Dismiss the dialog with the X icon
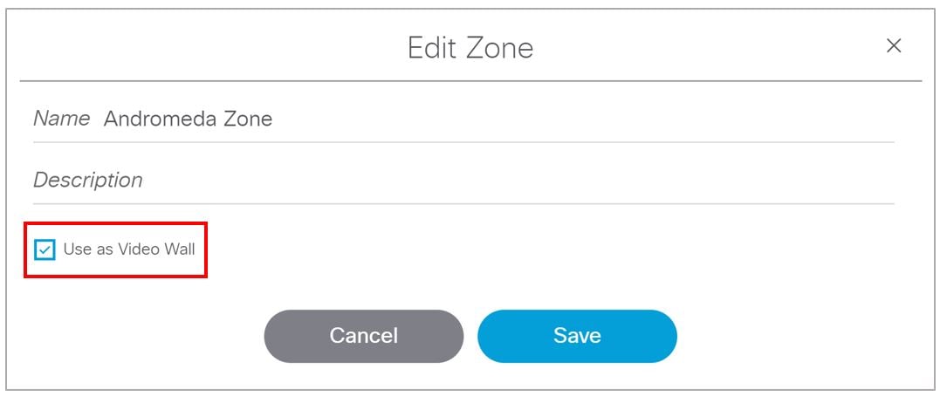Viewport: 947px width, 403px height. pos(893,46)
